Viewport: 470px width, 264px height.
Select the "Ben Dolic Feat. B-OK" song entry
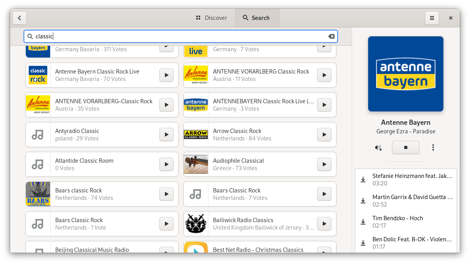pos(406,243)
